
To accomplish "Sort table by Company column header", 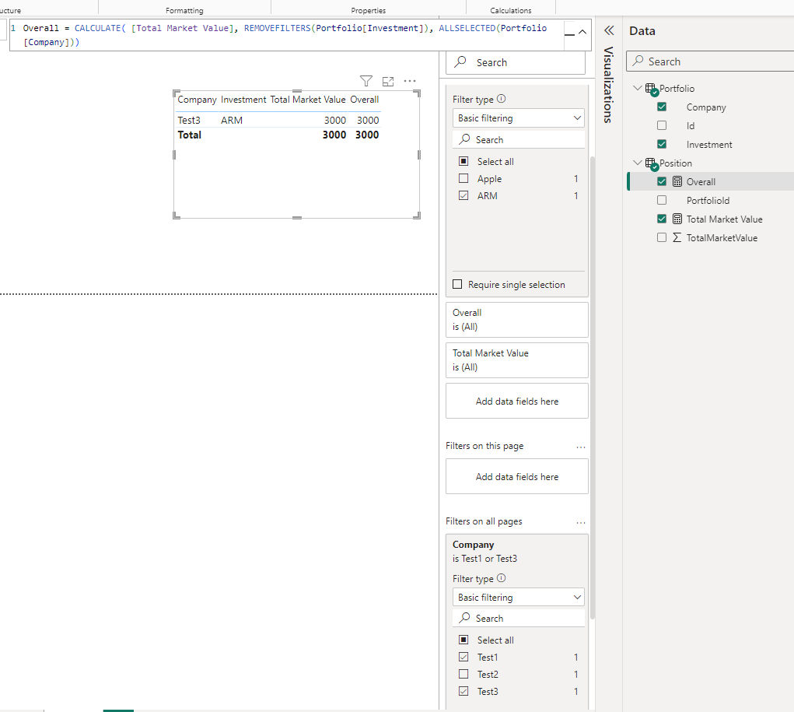I will (x=197, y=100).
